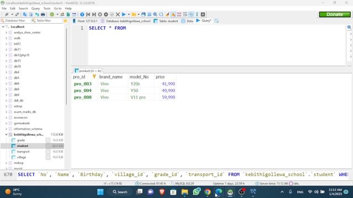The height and width of the screenshot is (198, 353).
Task: Click the Print toolbar icon
Action: 43,14
